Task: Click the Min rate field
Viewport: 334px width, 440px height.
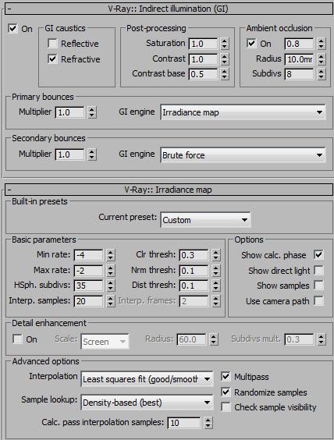Action: click(x=89, y=255)
